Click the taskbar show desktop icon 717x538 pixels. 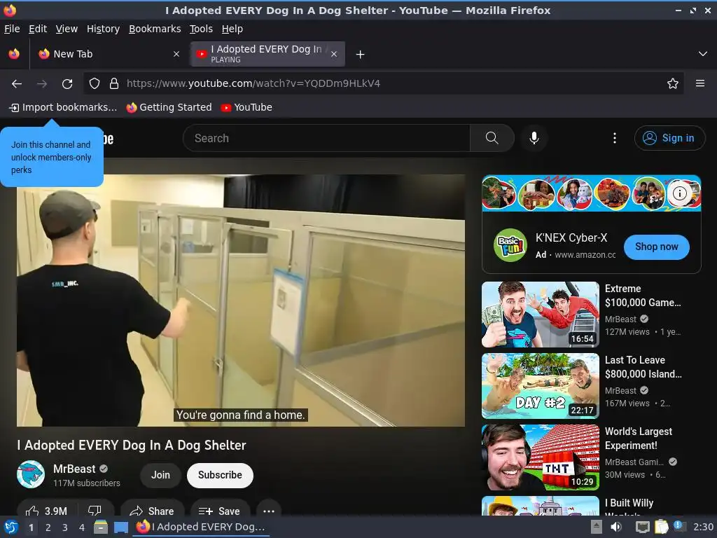pos(121,527)
